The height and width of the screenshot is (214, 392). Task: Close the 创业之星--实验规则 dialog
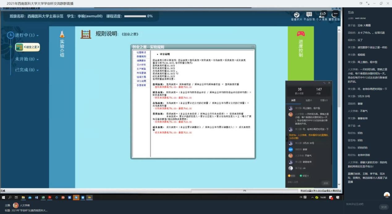click(x=253, y=47)
